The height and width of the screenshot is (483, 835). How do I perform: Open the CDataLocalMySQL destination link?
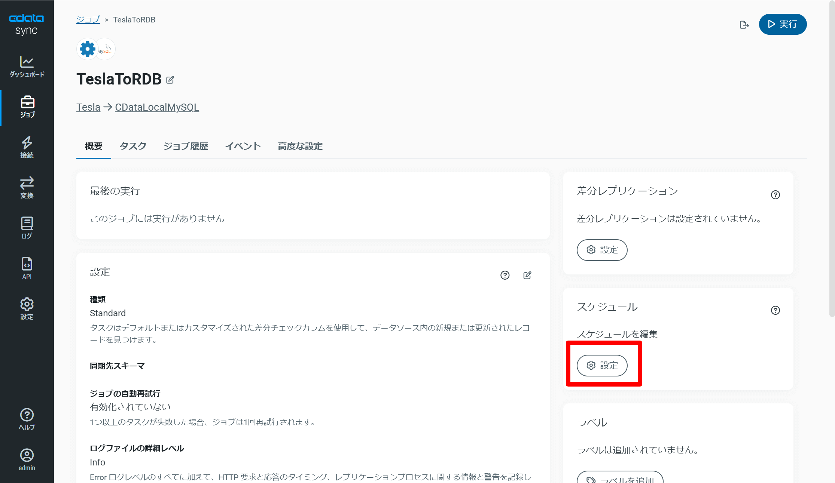coord(157,107)
